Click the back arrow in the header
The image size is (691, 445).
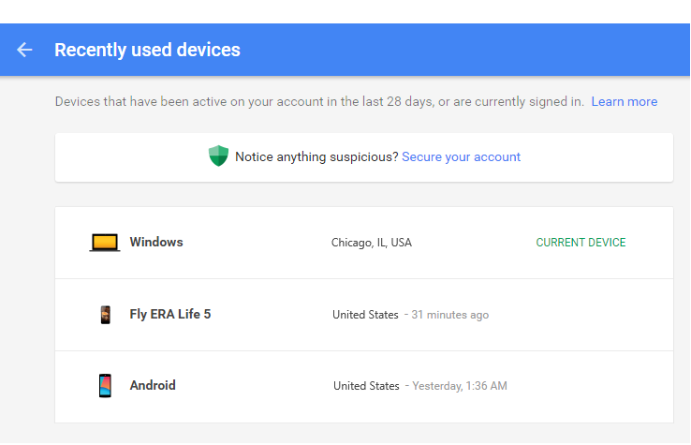[24, 50]
